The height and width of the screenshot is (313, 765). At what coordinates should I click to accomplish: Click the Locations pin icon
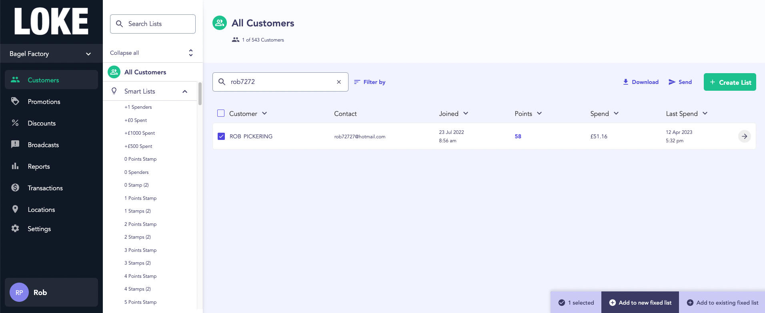coord(15,209)
